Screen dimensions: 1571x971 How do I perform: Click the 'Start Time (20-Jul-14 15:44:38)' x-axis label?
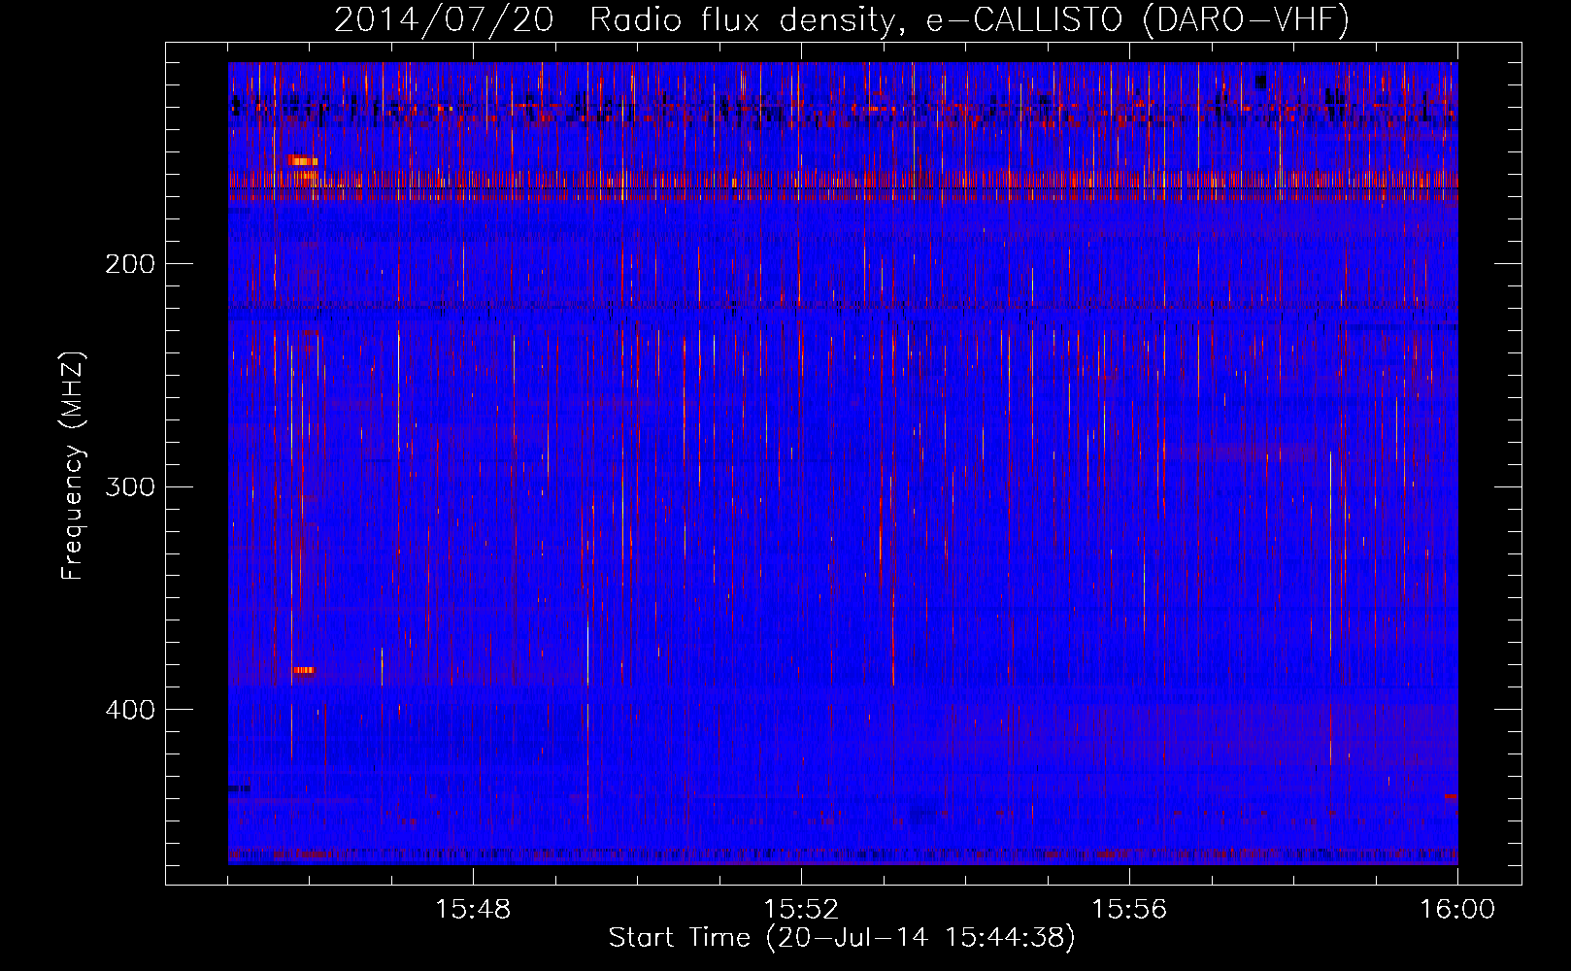(842, 938)
